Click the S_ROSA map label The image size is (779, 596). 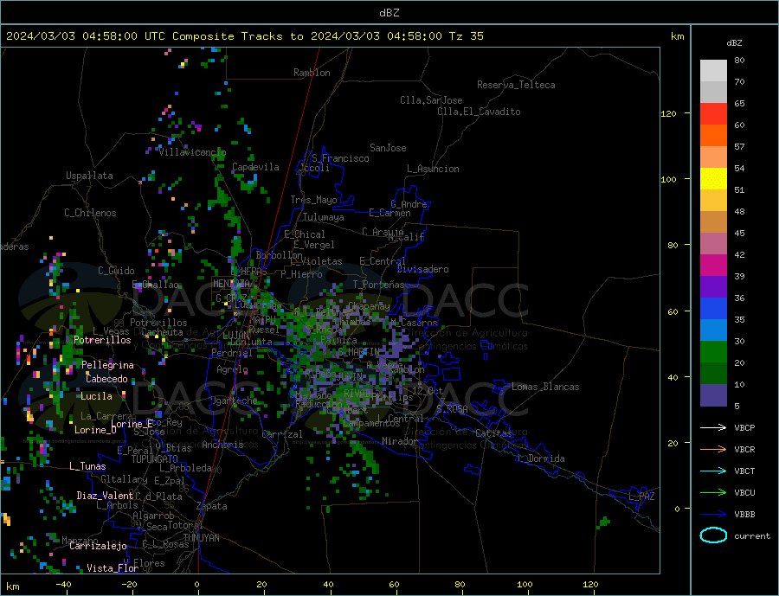(x=452, y=409)
